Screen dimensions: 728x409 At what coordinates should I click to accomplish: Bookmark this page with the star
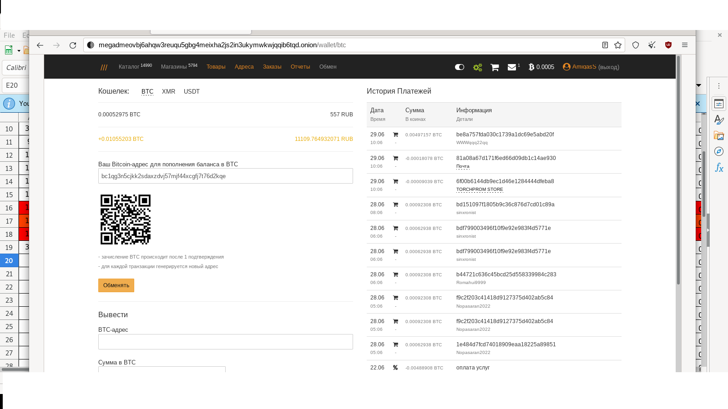tap(617, 45)
